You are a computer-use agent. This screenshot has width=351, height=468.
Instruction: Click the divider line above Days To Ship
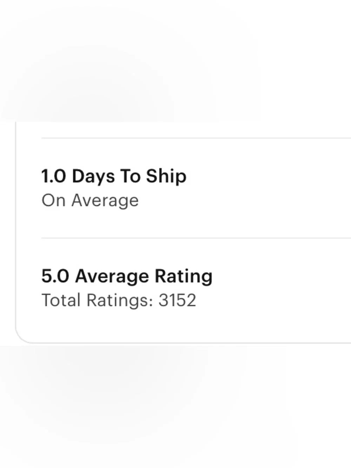[x=196, y=138]
